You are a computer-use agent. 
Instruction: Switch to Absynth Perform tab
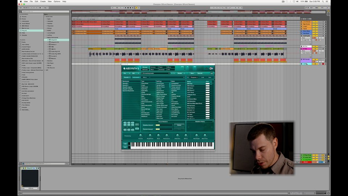pyautogui.click(x=153, y=67)
